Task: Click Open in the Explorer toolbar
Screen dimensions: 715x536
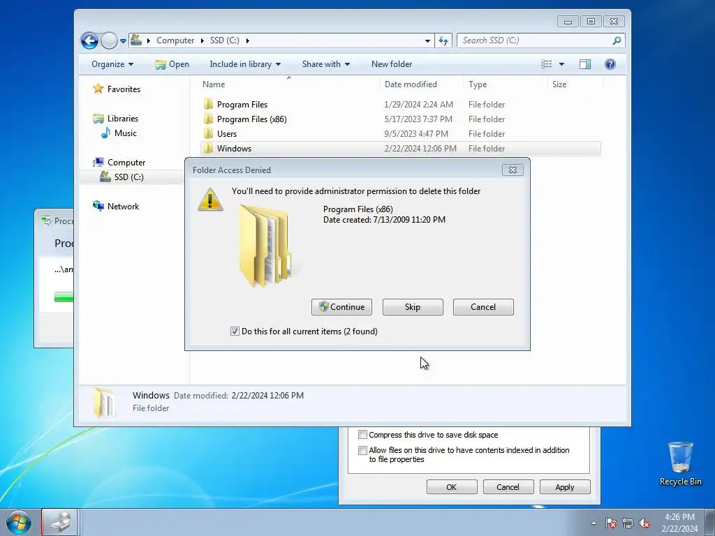Action: 172,64
